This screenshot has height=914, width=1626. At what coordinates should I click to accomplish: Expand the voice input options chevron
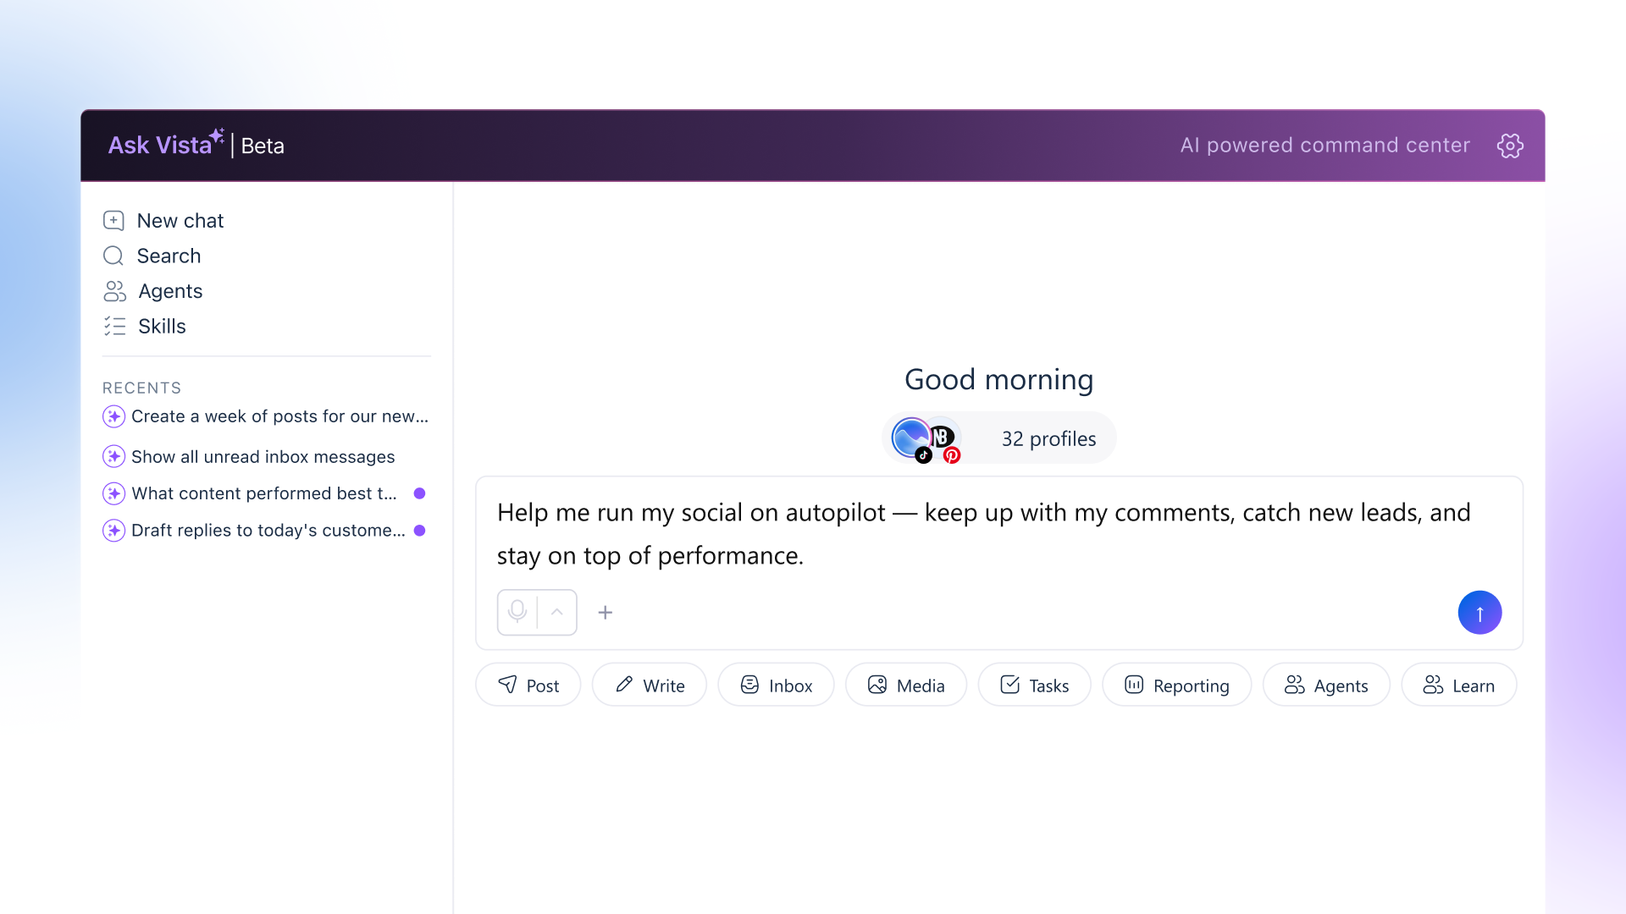coord(557,612)
